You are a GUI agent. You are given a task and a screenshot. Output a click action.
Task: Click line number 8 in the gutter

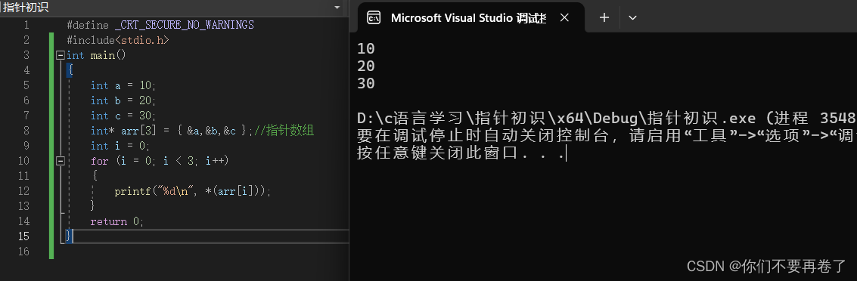click(26, 131)
